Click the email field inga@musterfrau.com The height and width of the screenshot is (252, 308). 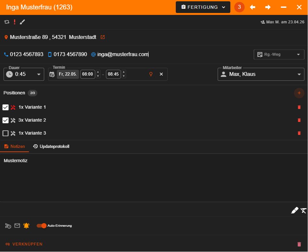coord(123,54)
